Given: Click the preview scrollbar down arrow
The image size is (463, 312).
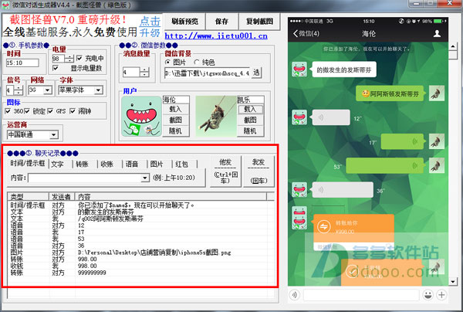Looking at the screenshot, I should [453, 281].
